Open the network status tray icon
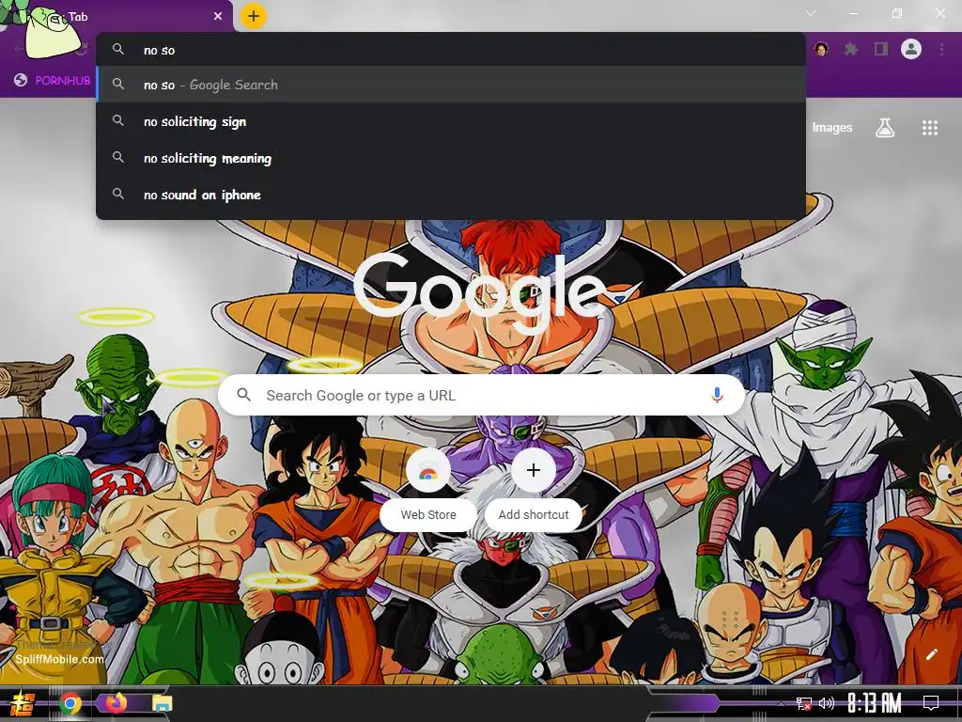This screenshot has width=962, height=722. coord(803,703)
